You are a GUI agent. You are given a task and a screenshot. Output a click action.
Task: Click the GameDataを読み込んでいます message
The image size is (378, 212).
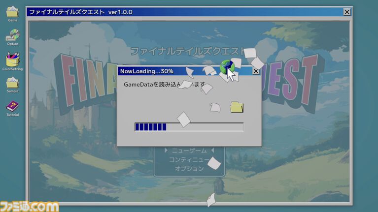click(x=165, y=84)
